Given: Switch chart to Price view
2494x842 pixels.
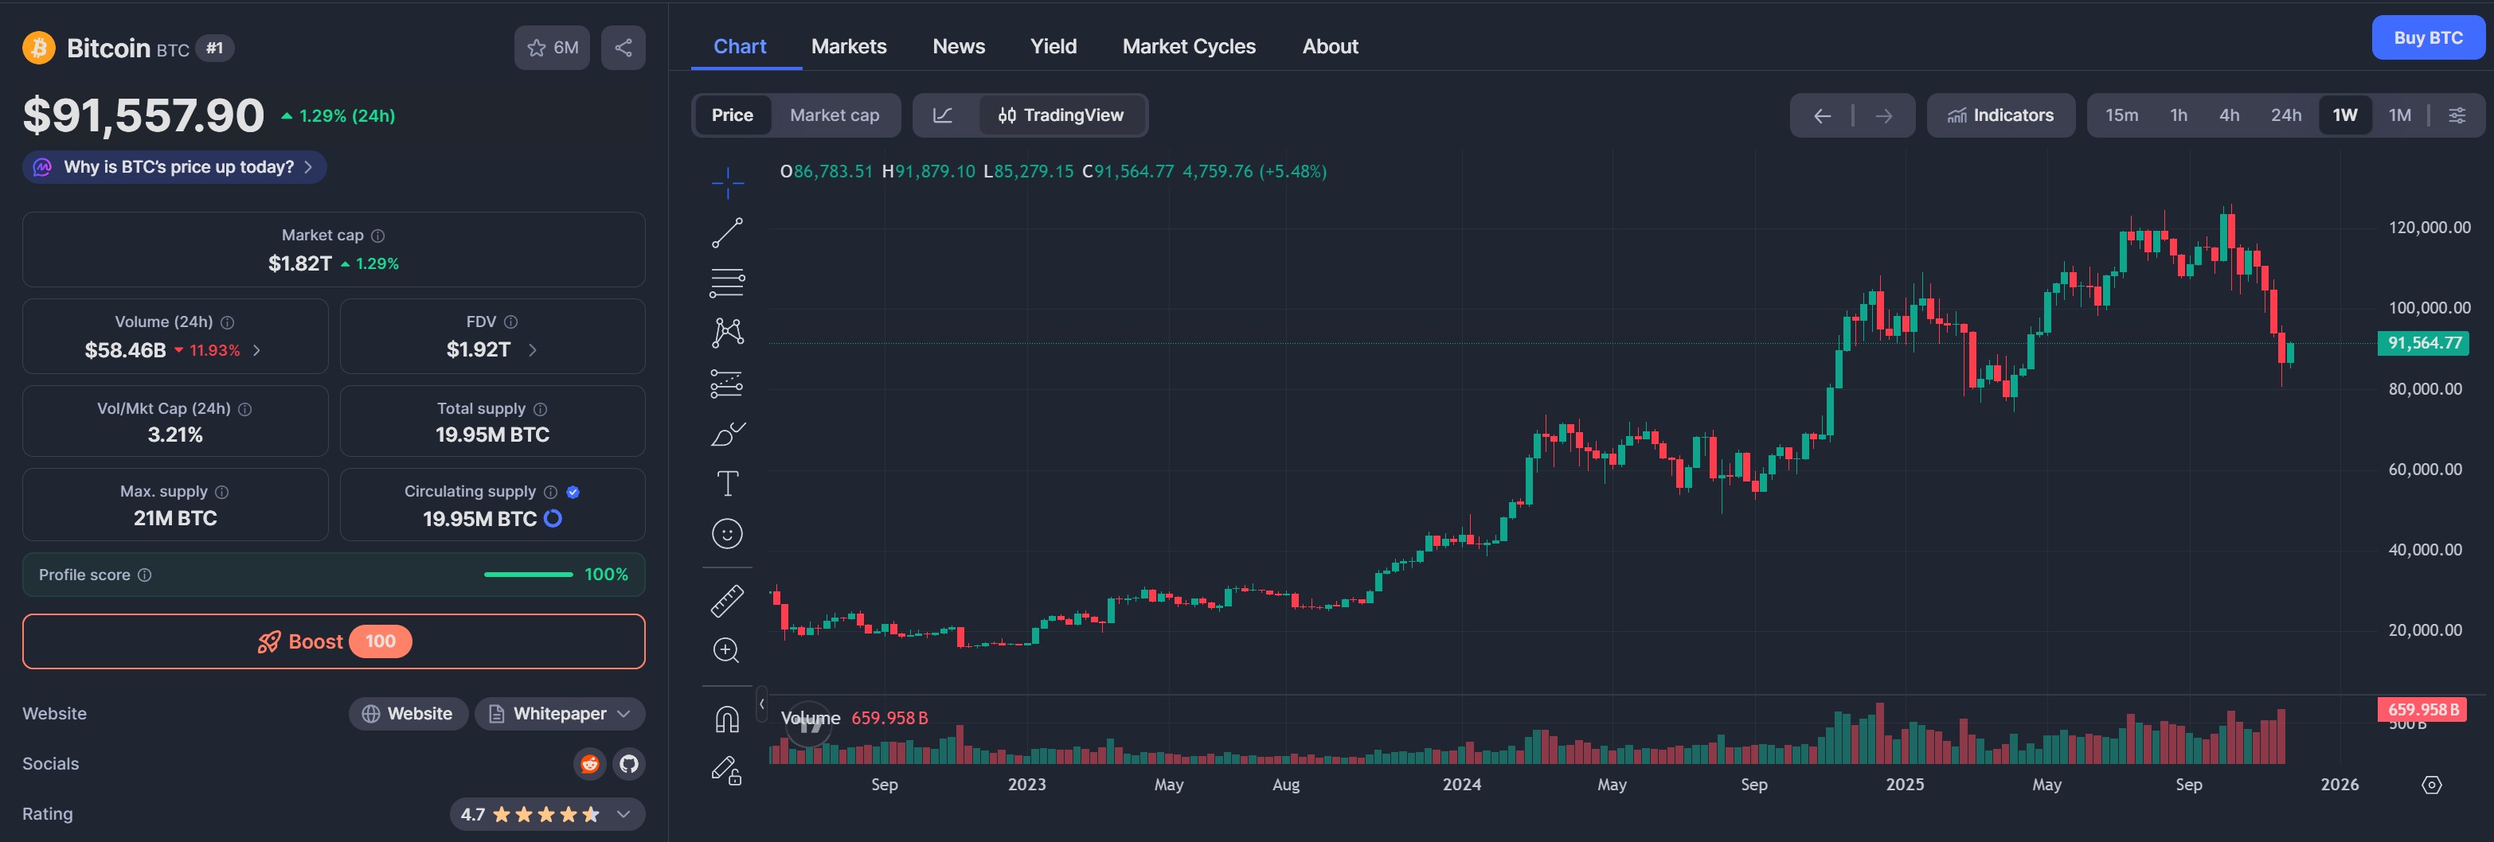Looking at the screenshot, I should (x=732, y=115).
